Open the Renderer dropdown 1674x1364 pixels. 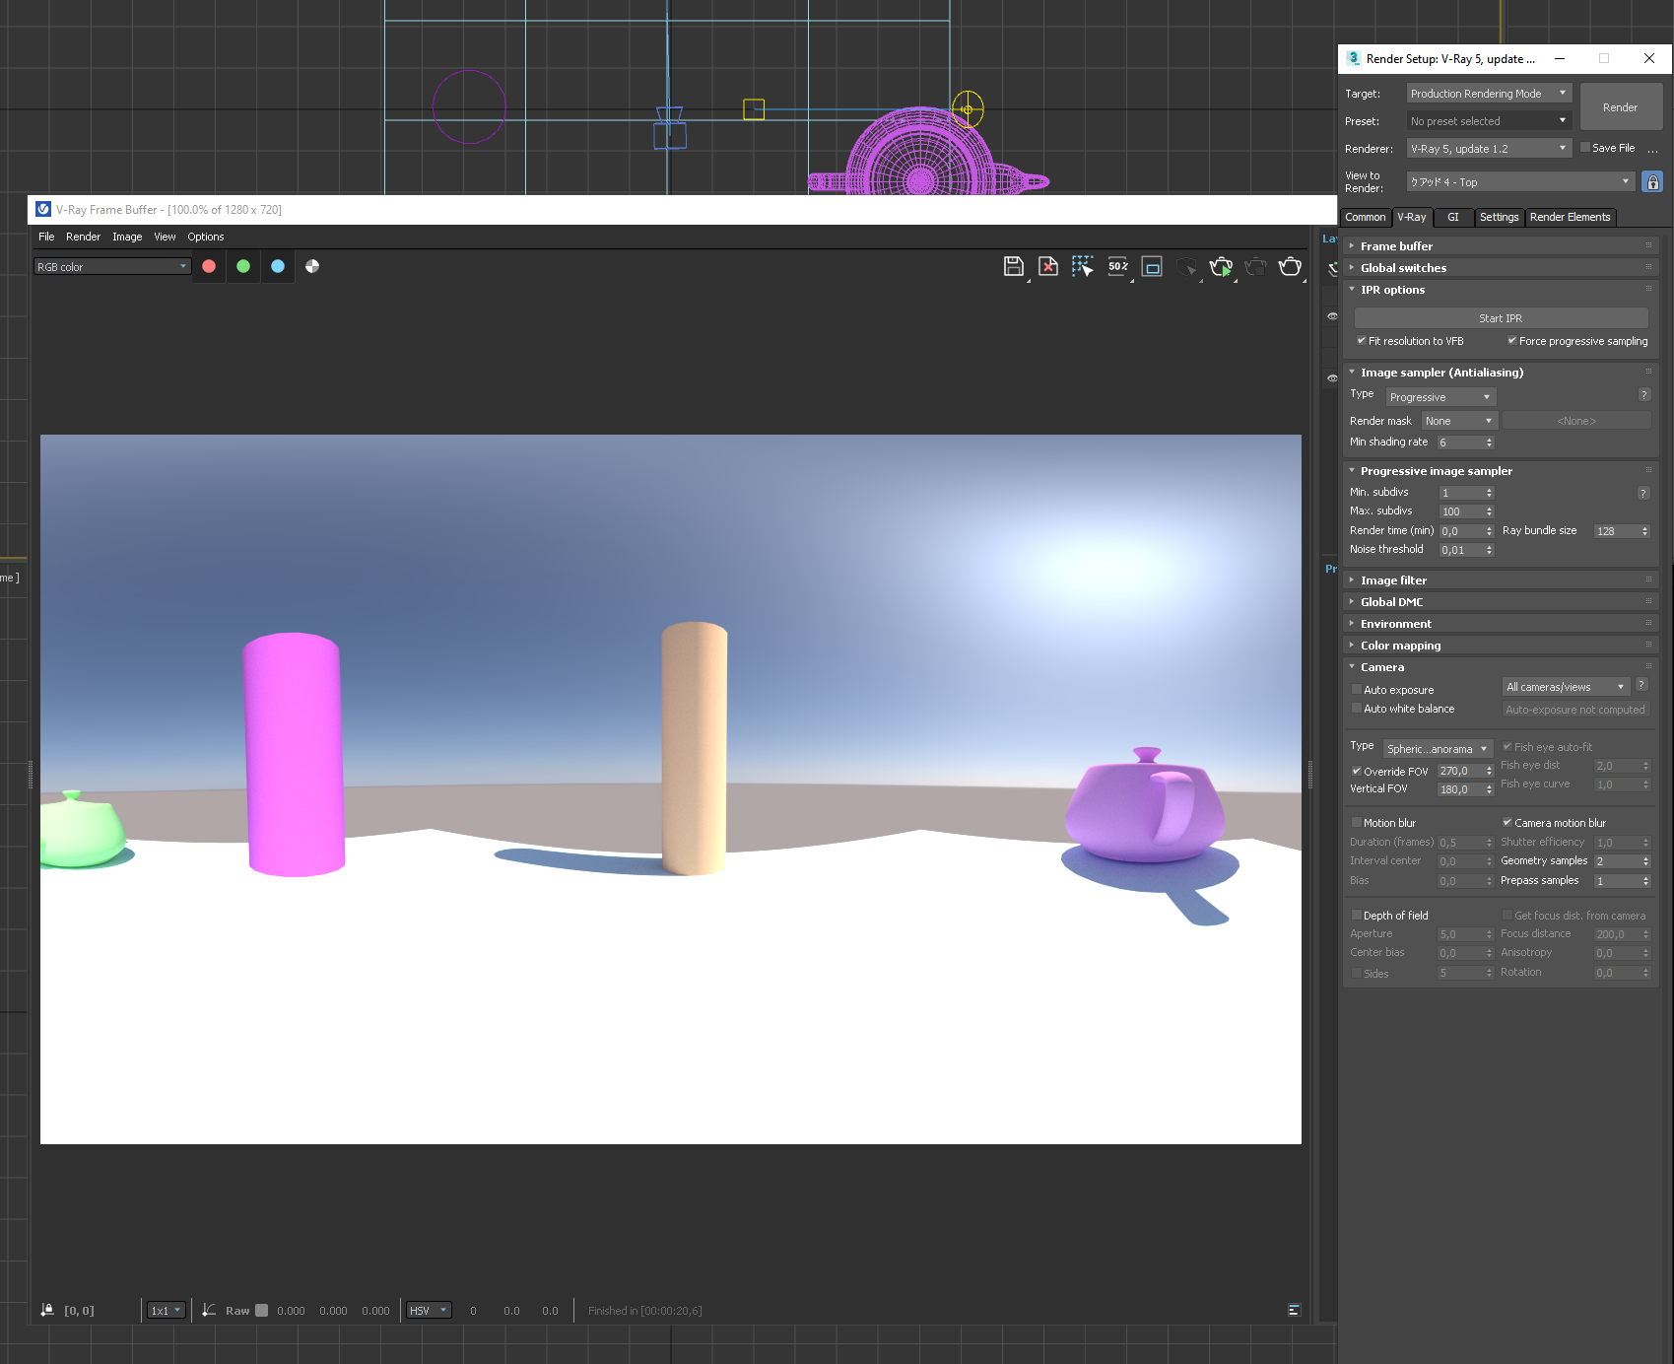(1489, 149)
